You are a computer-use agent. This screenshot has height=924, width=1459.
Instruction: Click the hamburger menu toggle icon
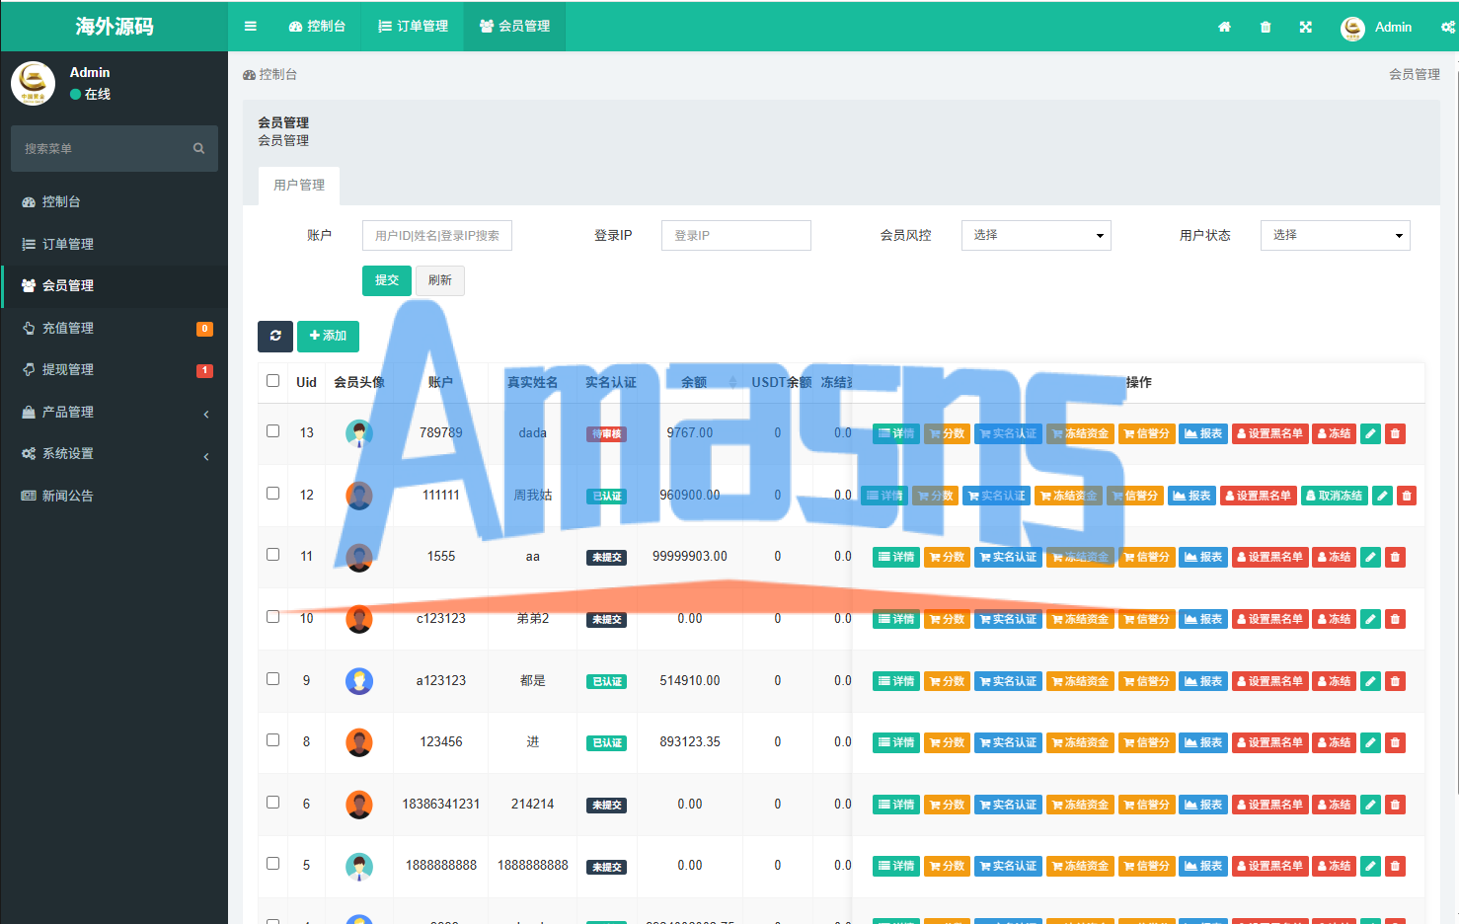pos(251,27)
